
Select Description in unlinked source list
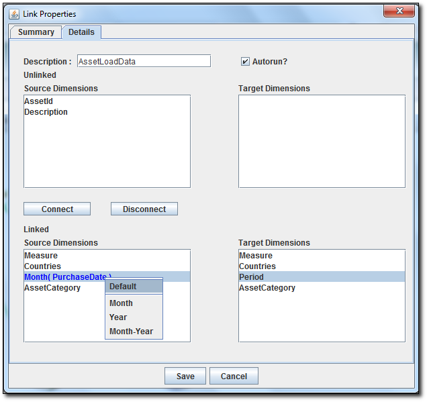point(46,112)
